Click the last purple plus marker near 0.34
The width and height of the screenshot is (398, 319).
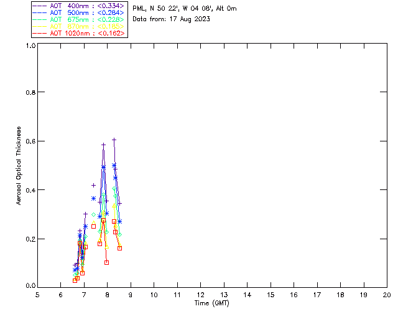(119, 204)
